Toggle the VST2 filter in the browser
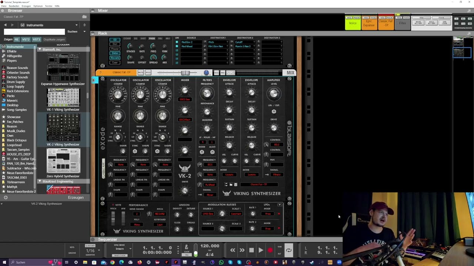This screenshot has height=266, width=474. [26, 39]
